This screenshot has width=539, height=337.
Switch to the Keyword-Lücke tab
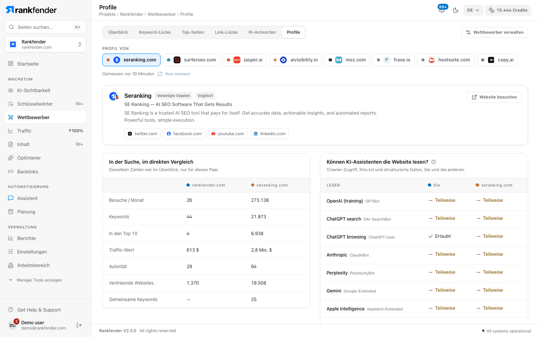coord(155,32)
